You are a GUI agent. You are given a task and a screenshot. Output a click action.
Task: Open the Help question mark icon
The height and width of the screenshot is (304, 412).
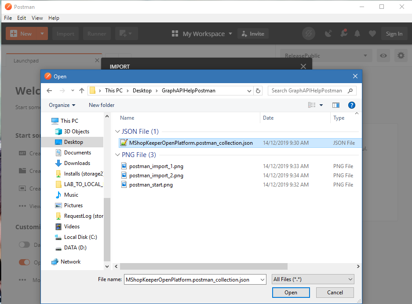352,105
